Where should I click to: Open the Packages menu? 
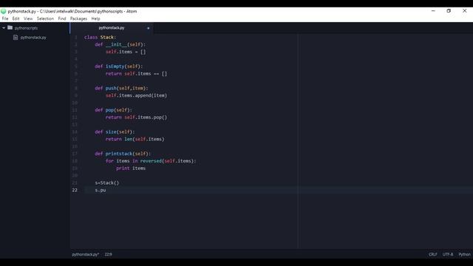click(x=78, y=18)
